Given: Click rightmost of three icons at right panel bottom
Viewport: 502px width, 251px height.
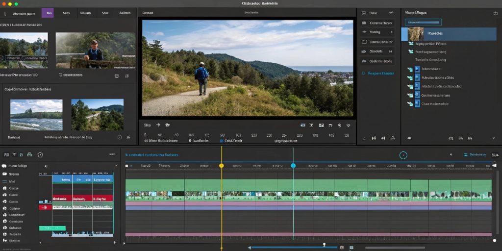Looking at the screenshot, I should coord(470,138).
